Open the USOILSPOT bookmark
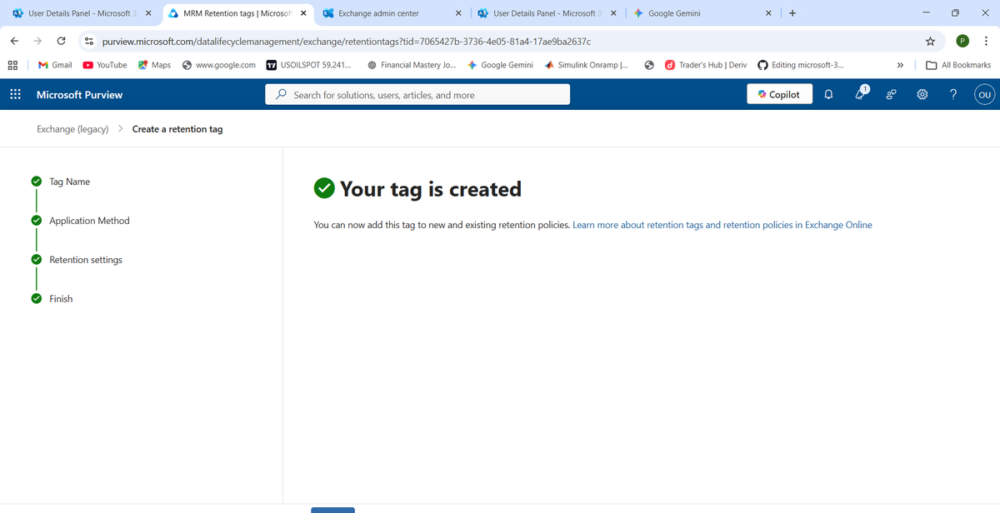 tap(308, 65)
